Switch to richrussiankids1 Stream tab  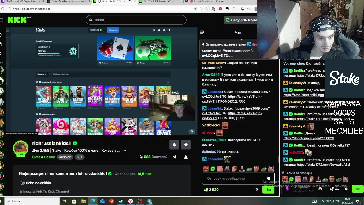point(115,1)
